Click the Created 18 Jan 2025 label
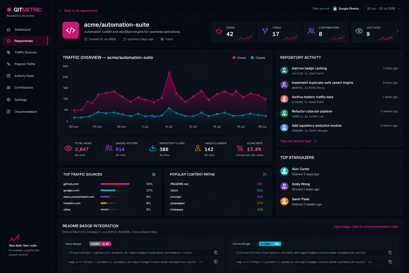Screen dimensions: 409x273 [x=100, y=39]
